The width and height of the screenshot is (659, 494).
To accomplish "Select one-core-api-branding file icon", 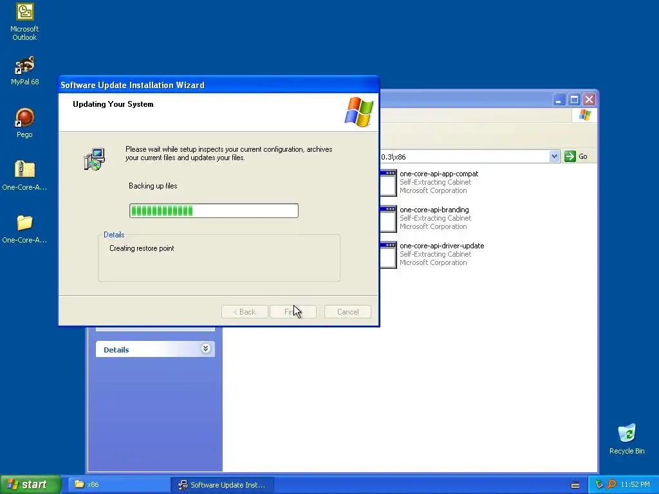I will pos(388,219).
